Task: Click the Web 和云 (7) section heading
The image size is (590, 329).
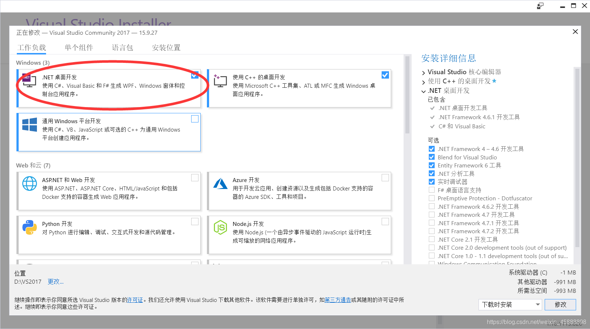Action: 33,165
